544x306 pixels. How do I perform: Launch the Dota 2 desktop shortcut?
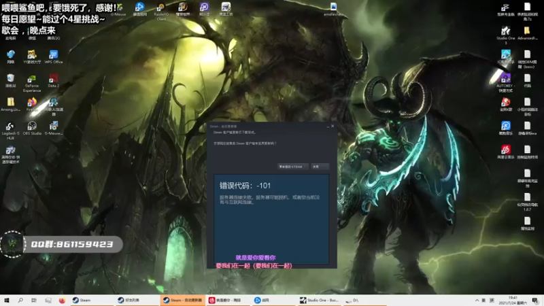point(54,80)
